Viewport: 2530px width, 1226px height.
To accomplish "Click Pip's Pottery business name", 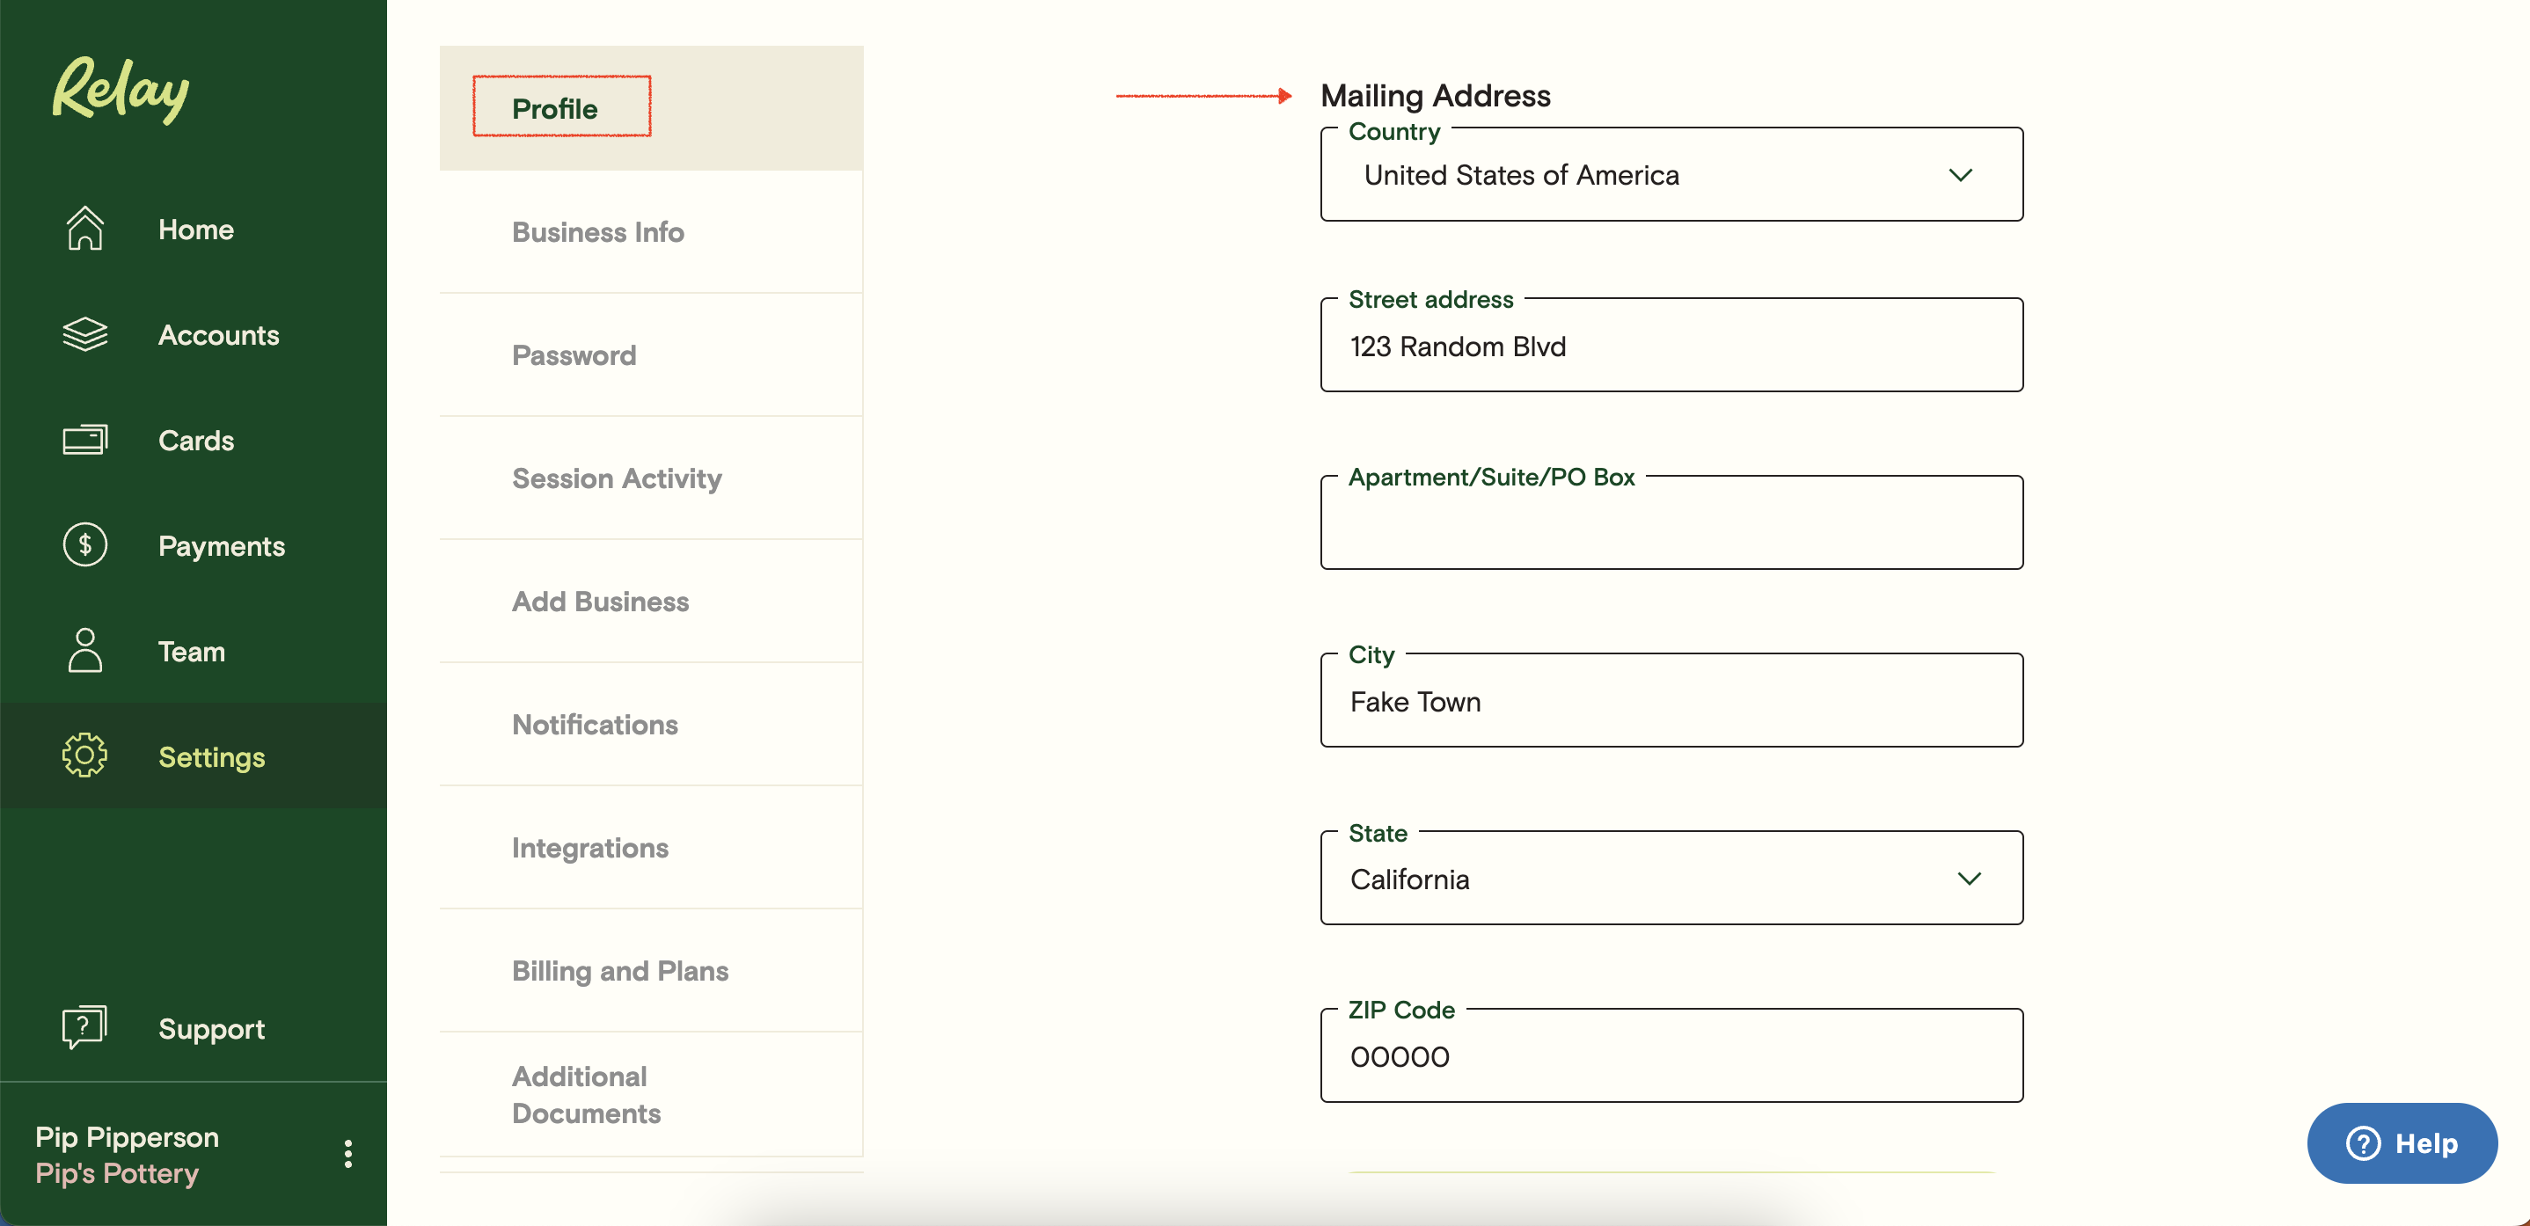I will [117, 1173].
